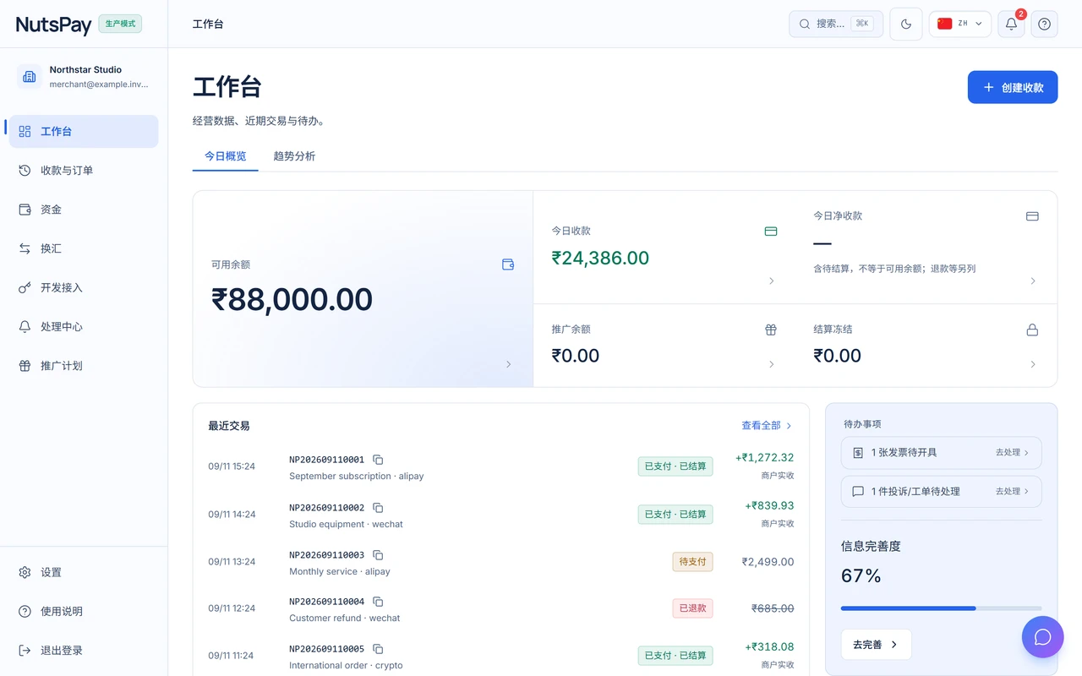Click the NutsPay logo

point(53,25)
